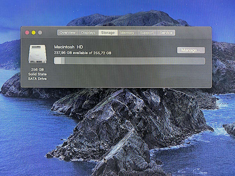Click the 256 GB Solid State SATA Drive label

click(x=37, y=74)
